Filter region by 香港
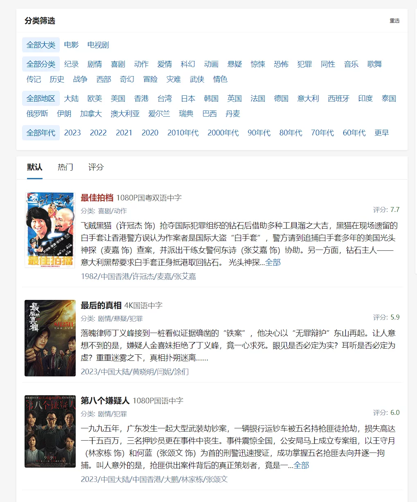417x502 pixels. click(141, 99)
